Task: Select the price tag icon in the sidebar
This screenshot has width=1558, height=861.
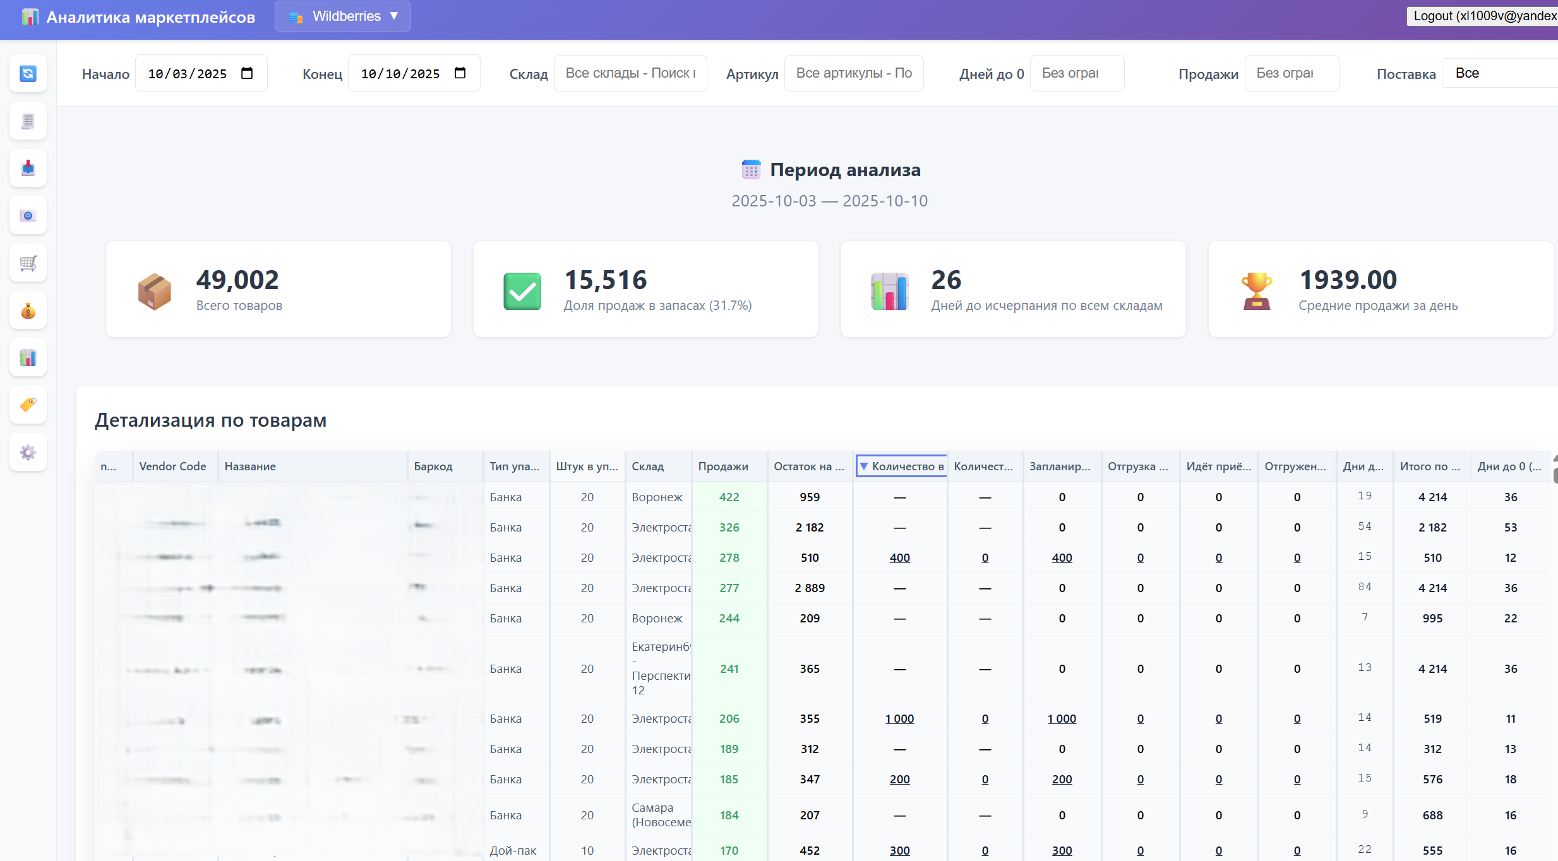Action: [x=28, y=405]
